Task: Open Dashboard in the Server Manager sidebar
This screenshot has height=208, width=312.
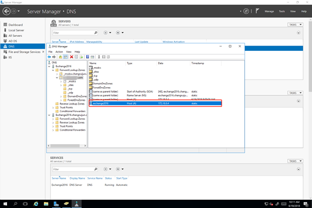Action: pos(16,25)
